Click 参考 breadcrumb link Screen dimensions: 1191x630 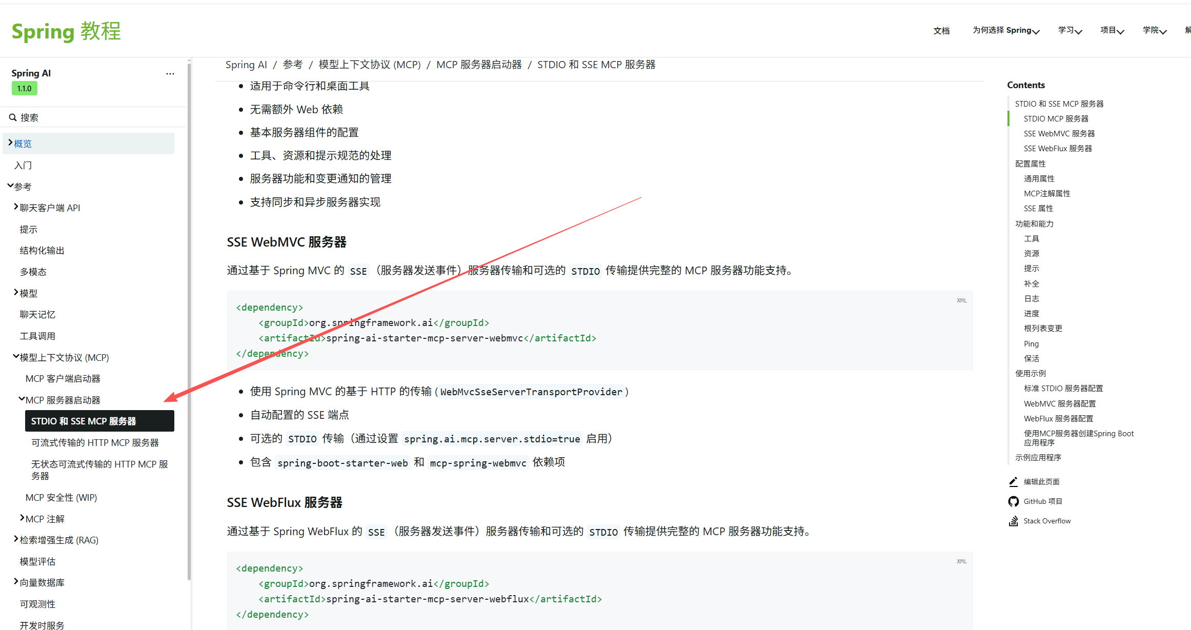pos(293,65)
